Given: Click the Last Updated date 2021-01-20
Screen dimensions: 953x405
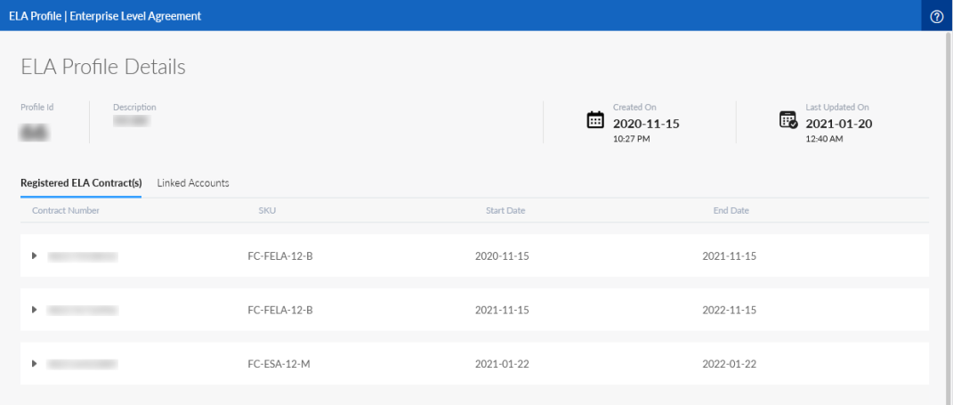Looking at the screenshot, I should coord(839,124).
